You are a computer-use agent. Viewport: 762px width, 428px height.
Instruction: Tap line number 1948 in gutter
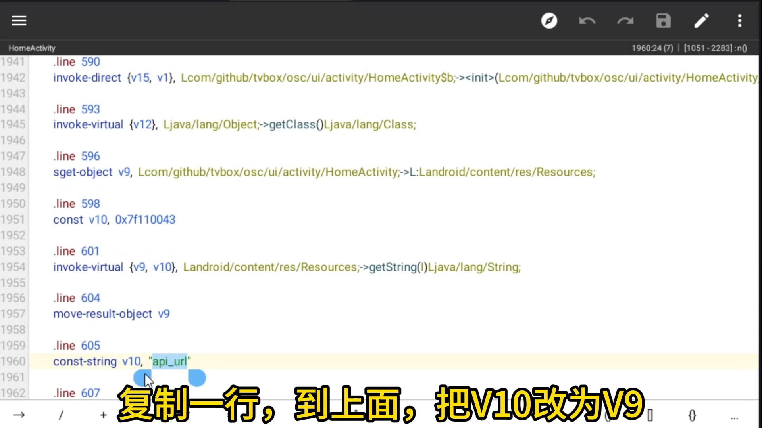pos(13,172)
